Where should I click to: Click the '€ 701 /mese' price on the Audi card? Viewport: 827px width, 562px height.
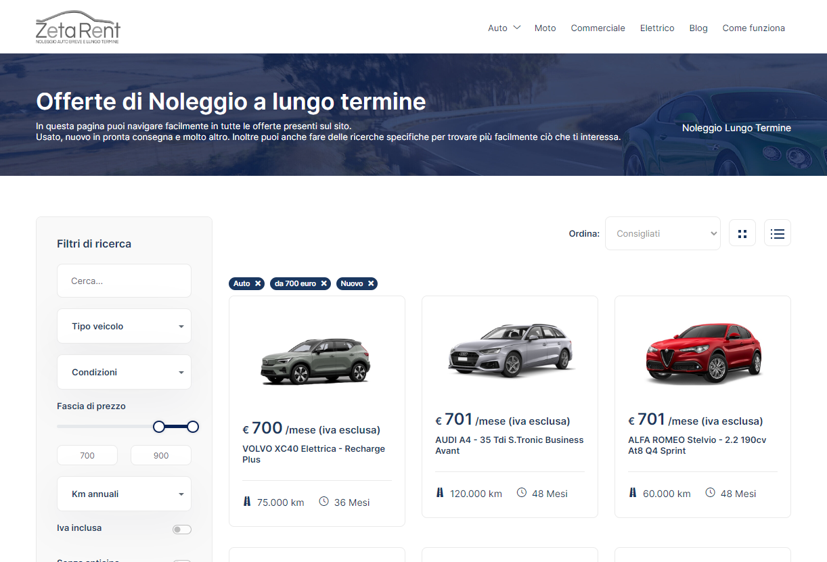click(503, 420)
